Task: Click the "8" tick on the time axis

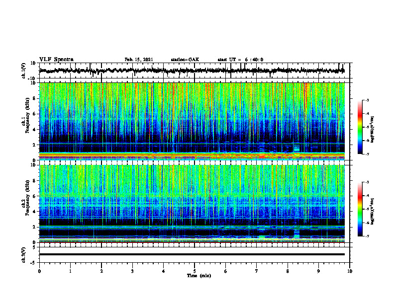Action: [x=288, y=271]
